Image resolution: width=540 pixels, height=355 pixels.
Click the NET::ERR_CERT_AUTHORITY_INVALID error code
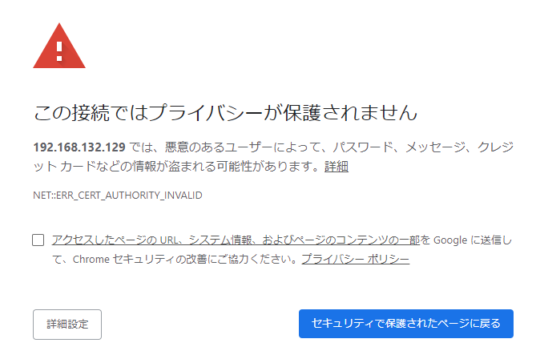pos(118,196)
